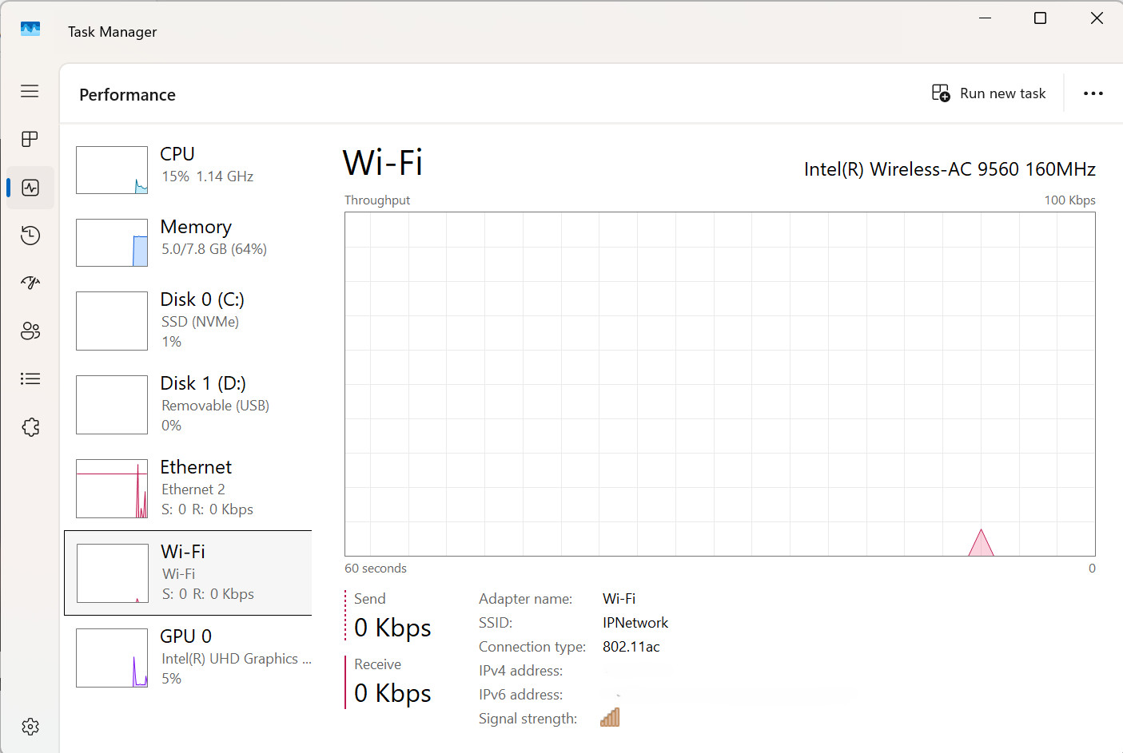Click the Memory mini graph thumbnail
The image size is (1123, 753).
click(x=112, y=243)
